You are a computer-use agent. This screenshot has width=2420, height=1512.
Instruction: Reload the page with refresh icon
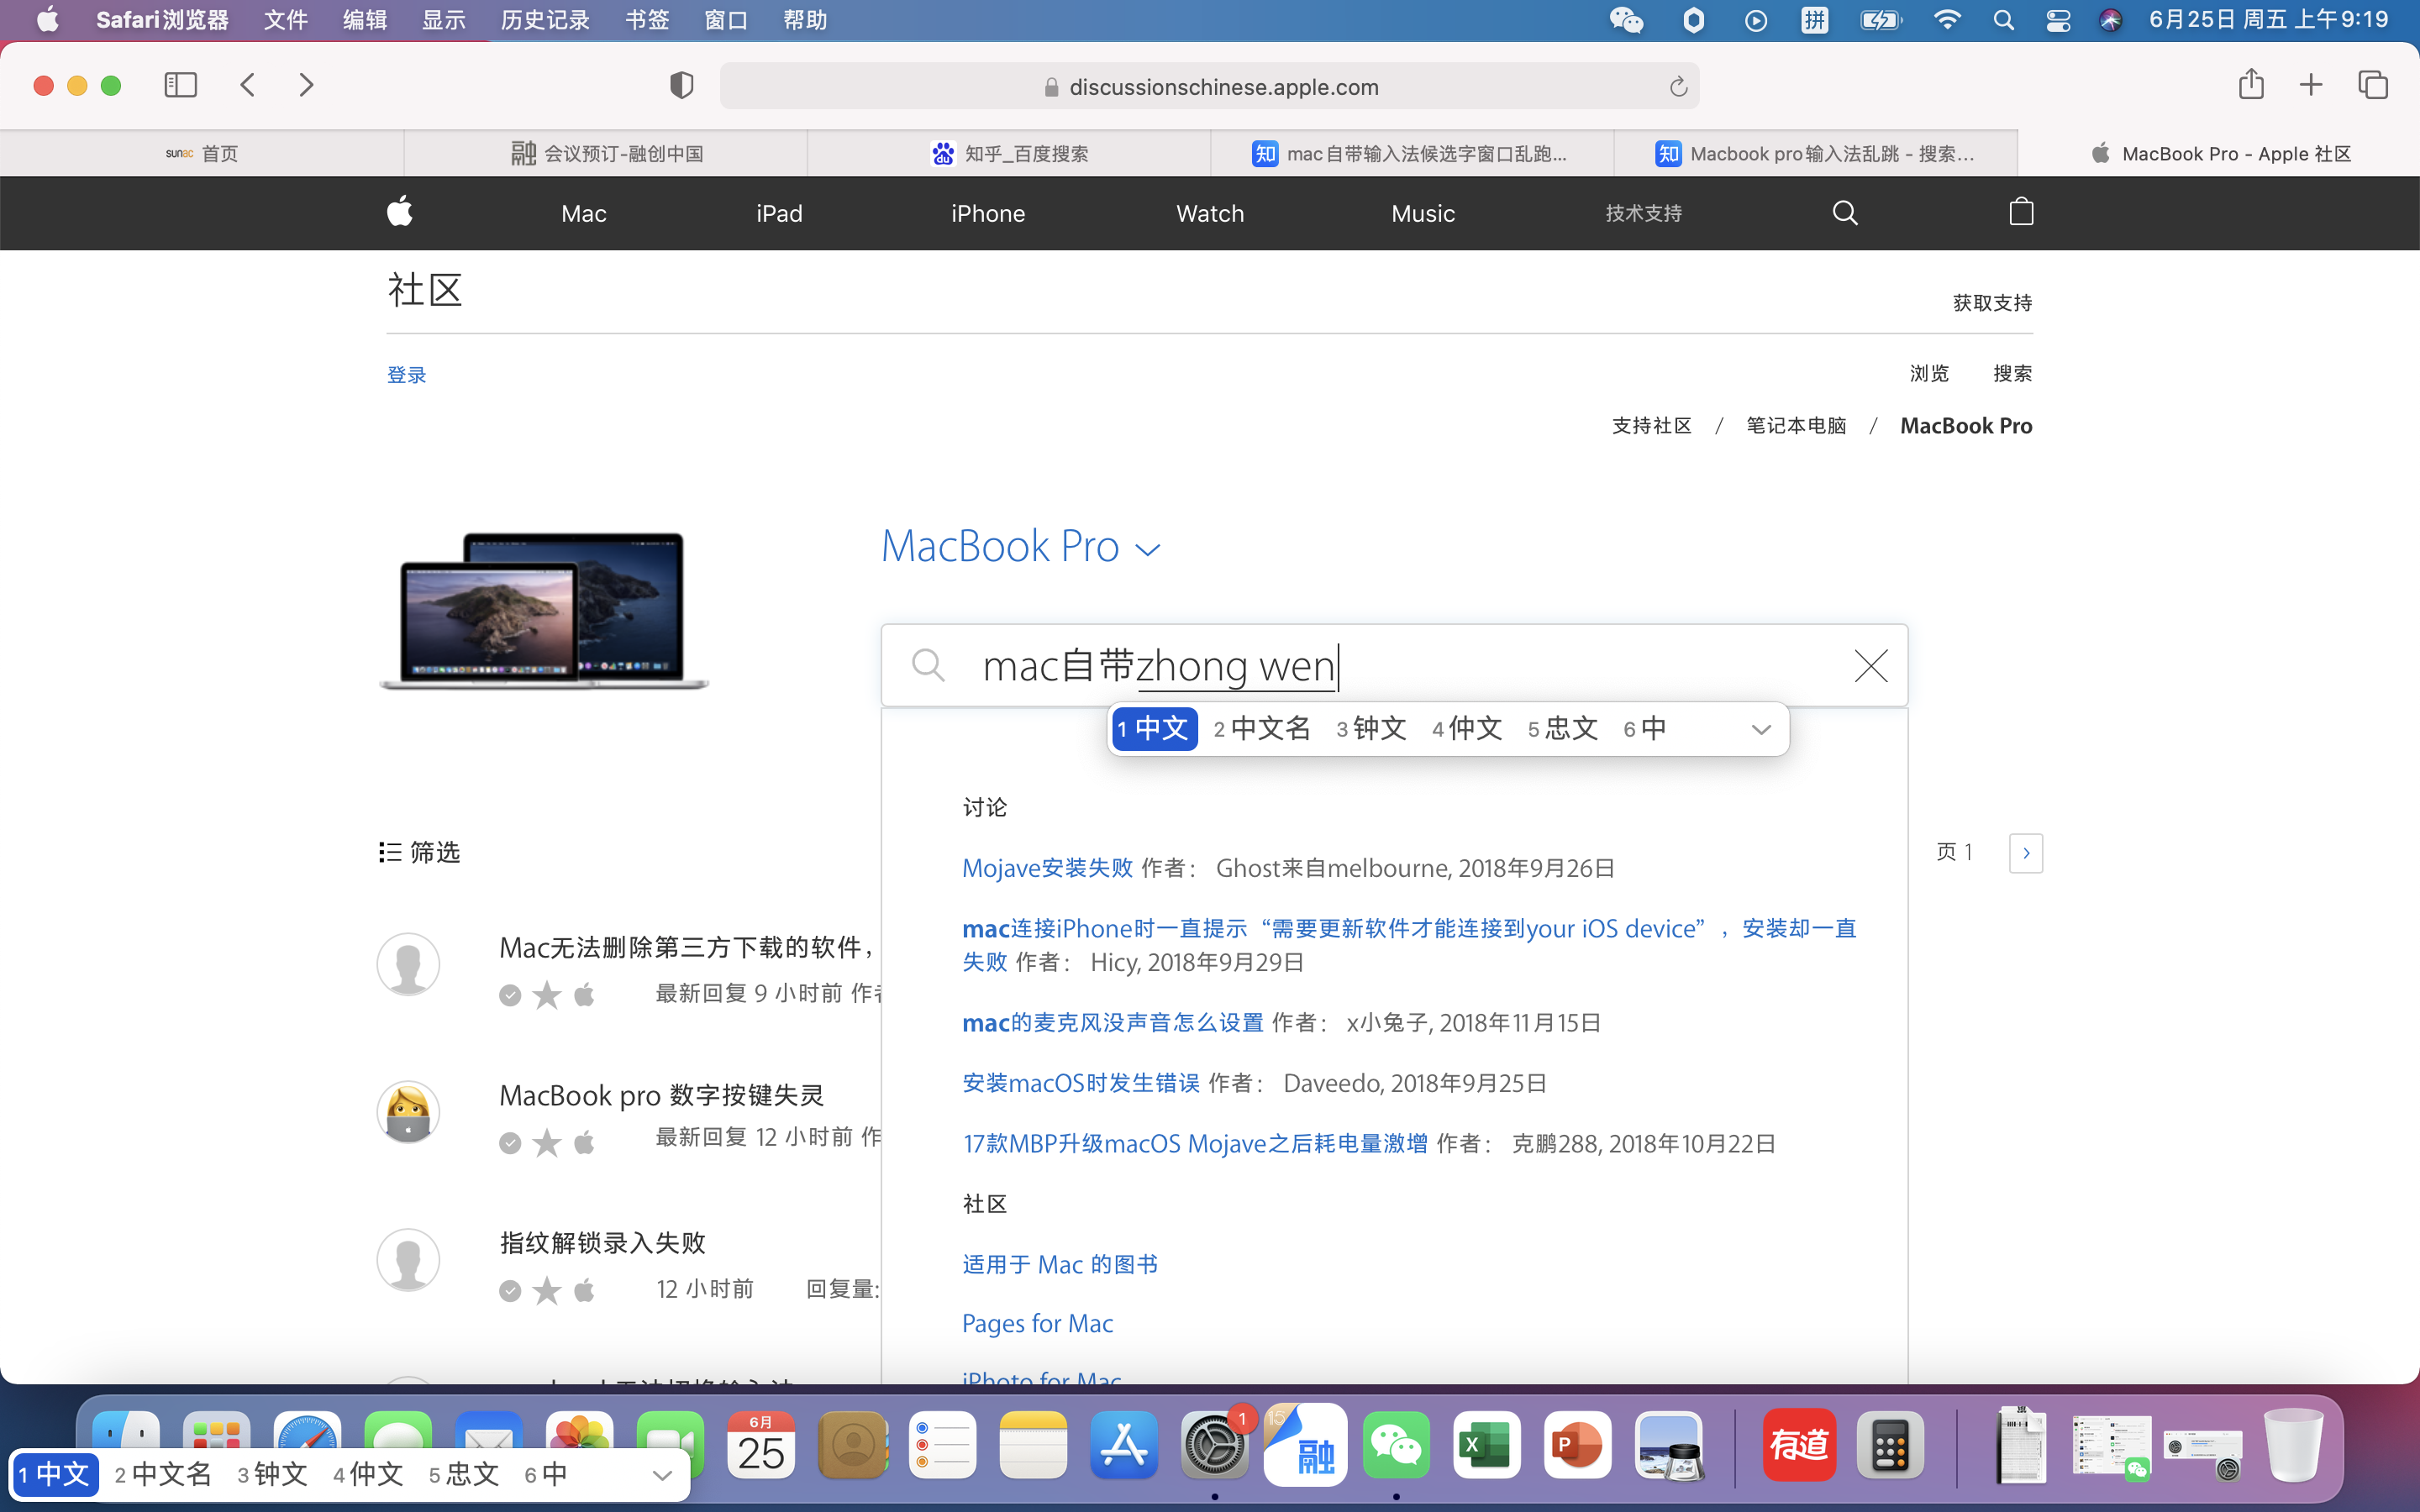(x=1678, y=87)
